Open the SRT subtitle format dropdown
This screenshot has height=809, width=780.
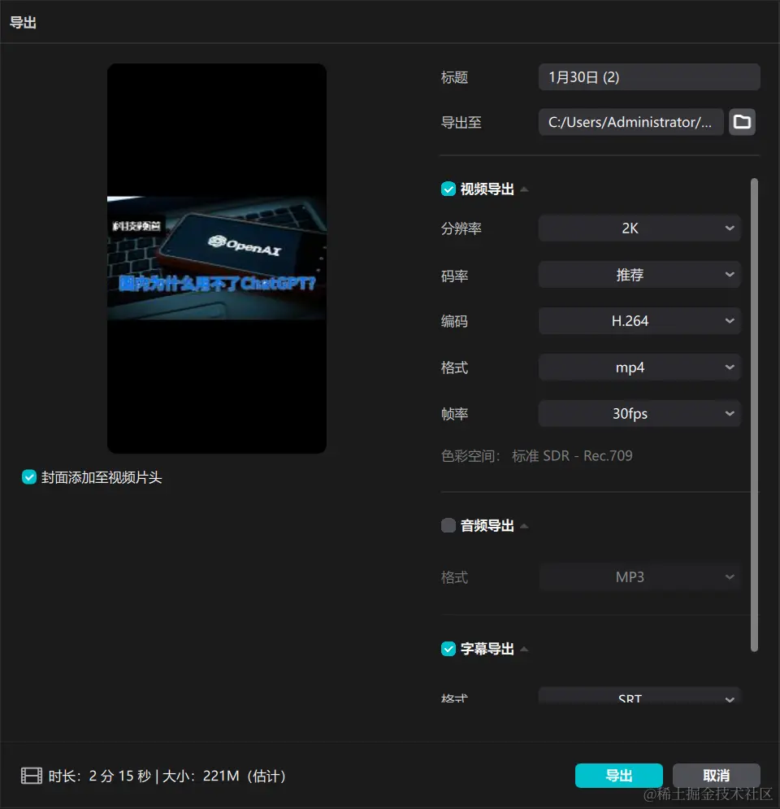pyautogui.click(x=639, y=698)
